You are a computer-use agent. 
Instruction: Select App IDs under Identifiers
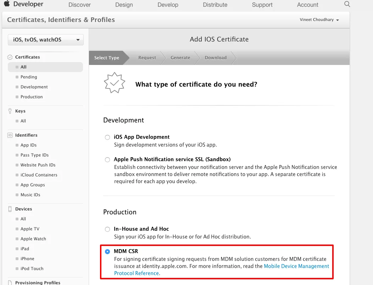[28, 145]
